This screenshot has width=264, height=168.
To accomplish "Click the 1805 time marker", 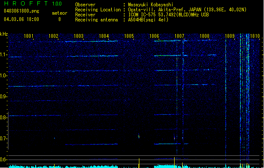I will (x=129, y=36).
